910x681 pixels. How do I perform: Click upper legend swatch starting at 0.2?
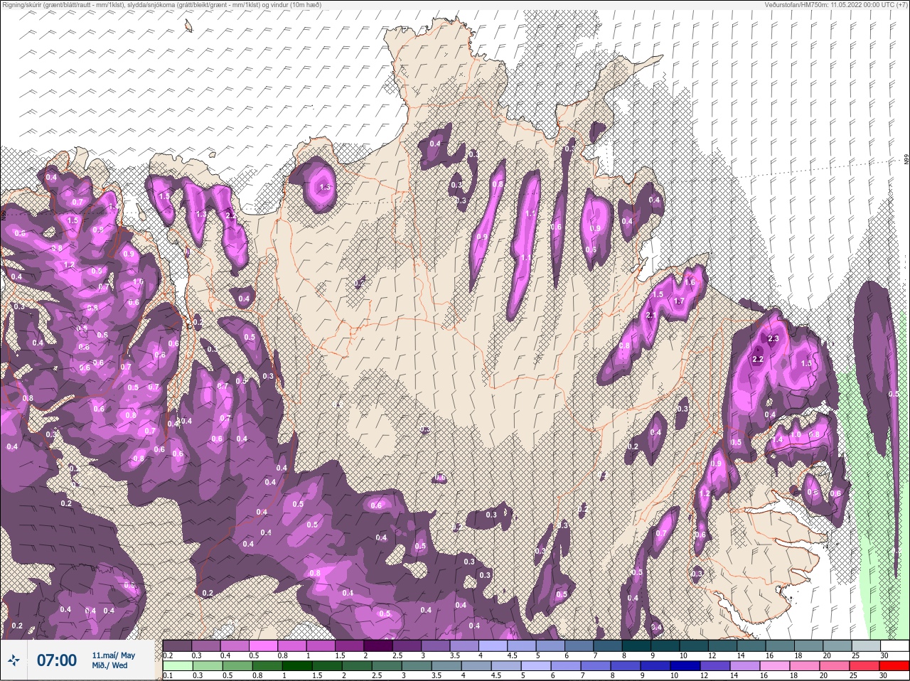click(x=177, y=645)
